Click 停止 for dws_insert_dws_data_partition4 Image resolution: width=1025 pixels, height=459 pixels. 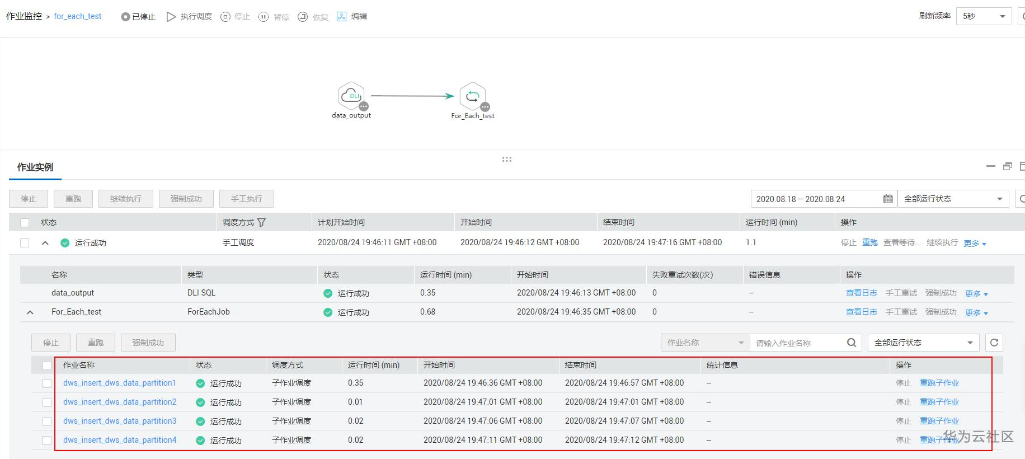pos(904,440)
